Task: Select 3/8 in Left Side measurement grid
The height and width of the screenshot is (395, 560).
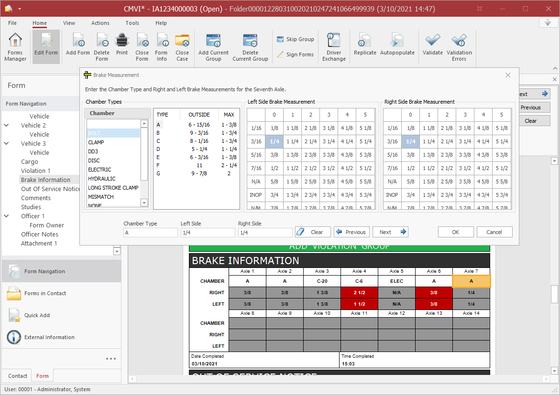Action: pyautogui.click(x=274, y=155)
